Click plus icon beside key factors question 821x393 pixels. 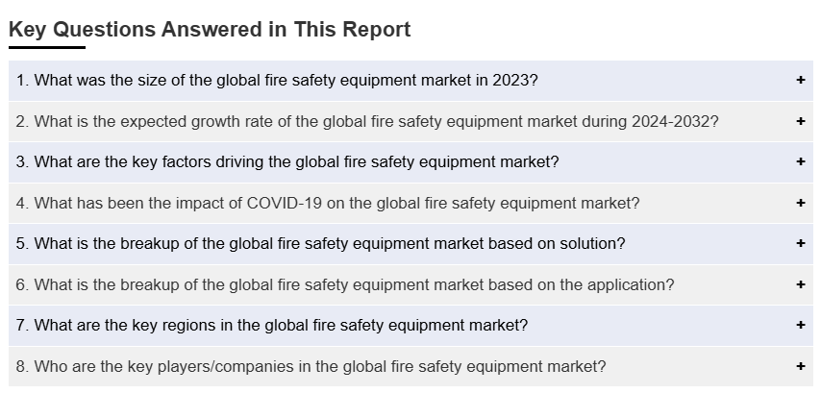800,162
